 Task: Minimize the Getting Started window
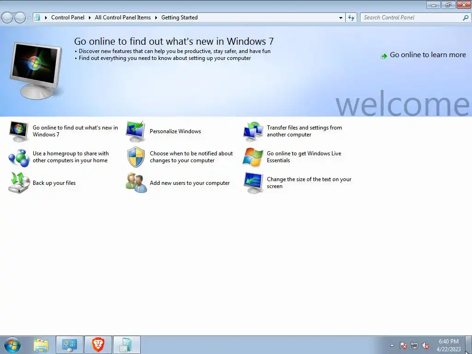pos(433,5)
